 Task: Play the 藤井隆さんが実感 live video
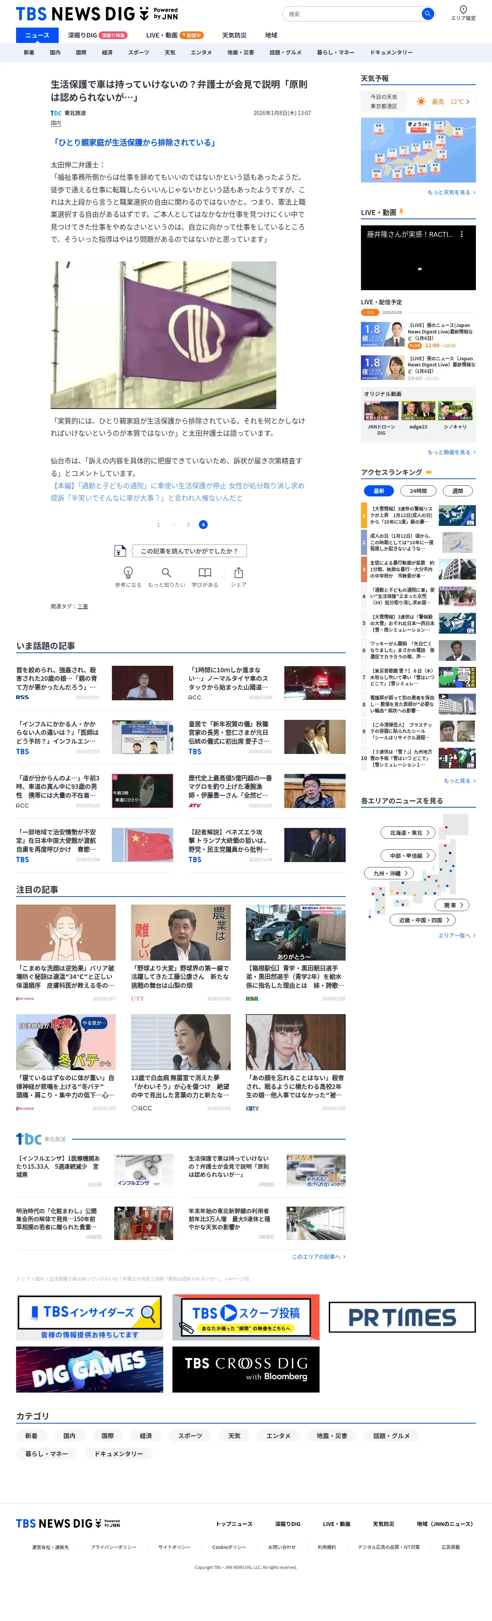click(x=418, y=257)
